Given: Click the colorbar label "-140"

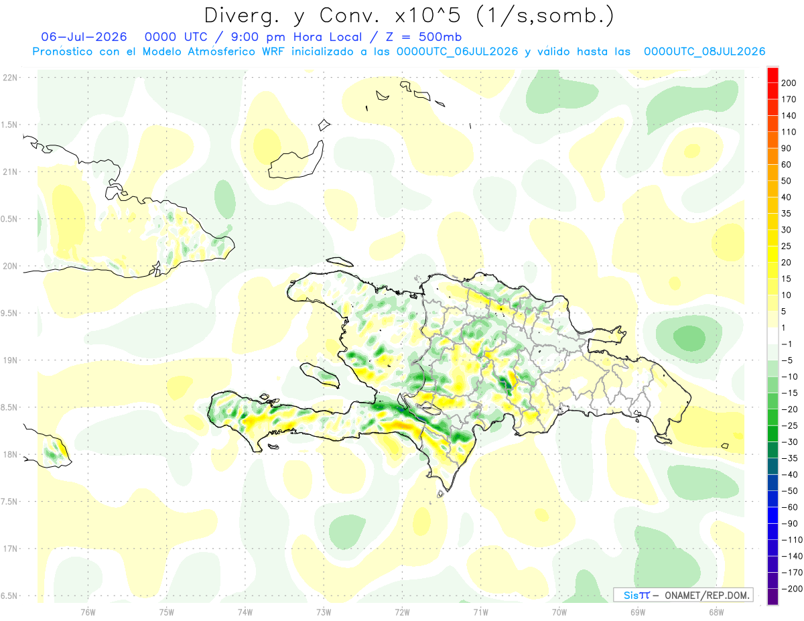Looking at the screenshot, I should tap(791, 556).
